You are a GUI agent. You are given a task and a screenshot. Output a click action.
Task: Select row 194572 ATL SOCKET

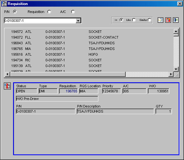click(89, 32)
